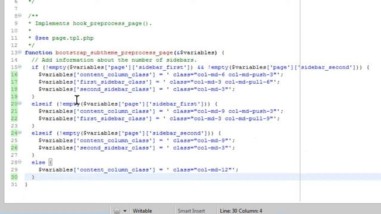
Task: Click 'first_sidebar_class' on line 17
Action: click(113, 82)
